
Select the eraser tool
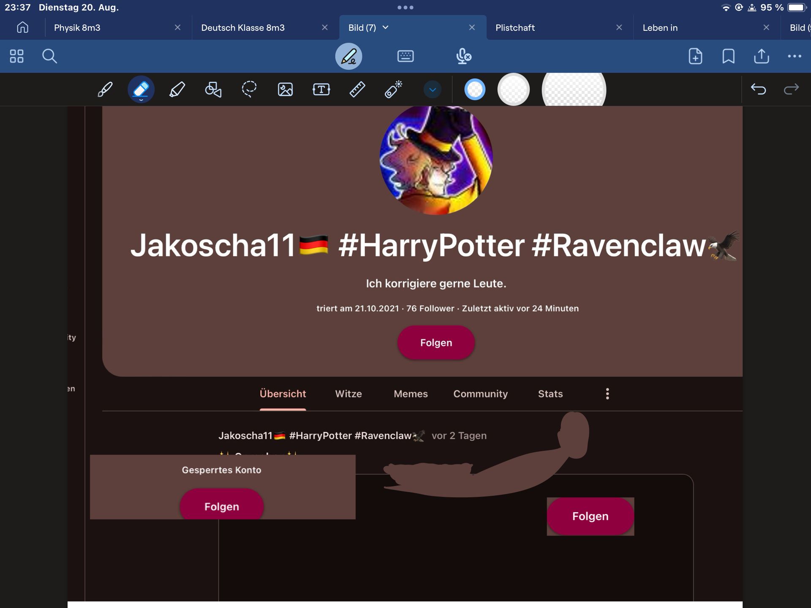tap(141, 90)
